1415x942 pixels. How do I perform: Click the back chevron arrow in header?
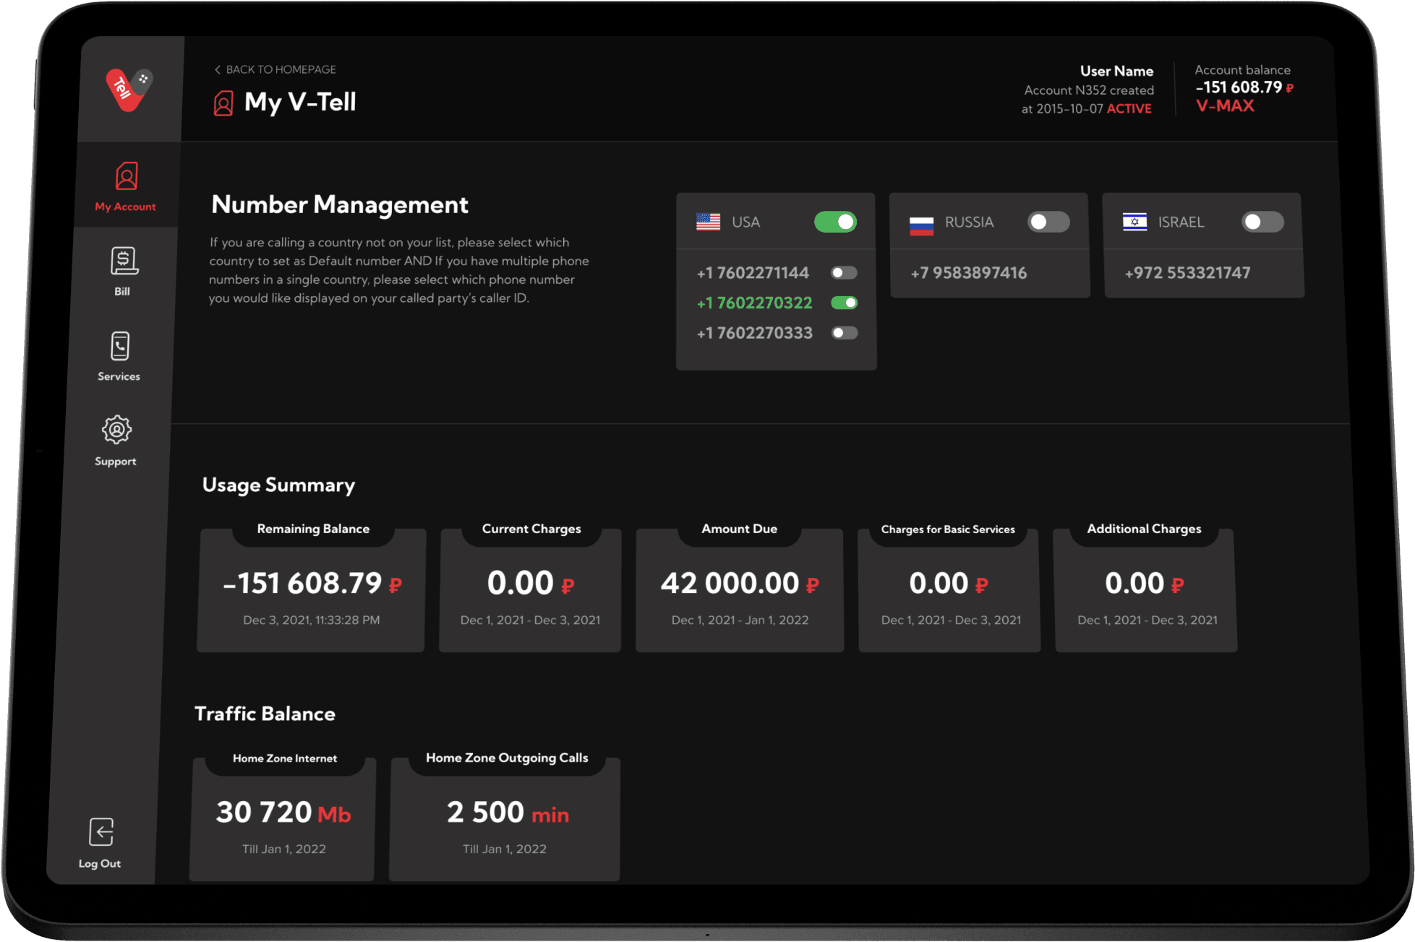(x=217, y=70)
